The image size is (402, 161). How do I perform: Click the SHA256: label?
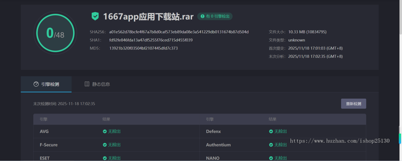(x=98, y=32)
